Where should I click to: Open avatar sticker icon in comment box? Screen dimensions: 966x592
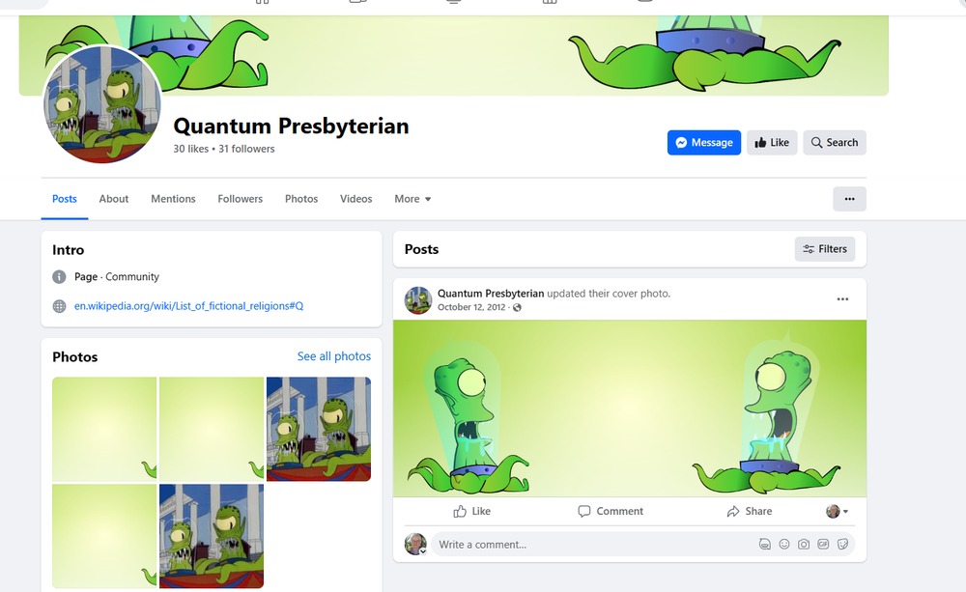tap(764, 544)
